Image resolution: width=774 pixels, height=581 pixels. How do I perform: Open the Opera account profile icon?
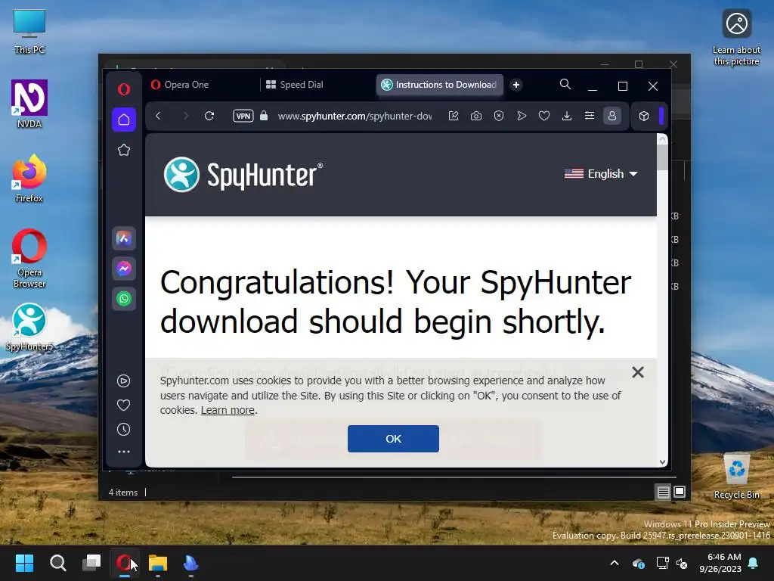pos(612,116)
